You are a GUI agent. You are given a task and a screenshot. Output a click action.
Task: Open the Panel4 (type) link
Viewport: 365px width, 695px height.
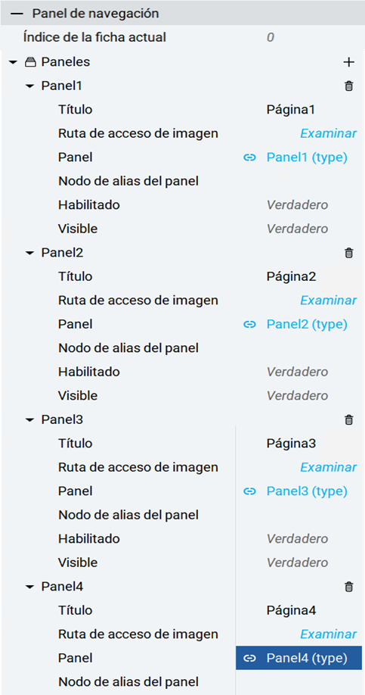[307, 658]
